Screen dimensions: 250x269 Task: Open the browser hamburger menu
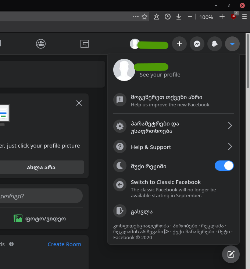click(244, 17)
